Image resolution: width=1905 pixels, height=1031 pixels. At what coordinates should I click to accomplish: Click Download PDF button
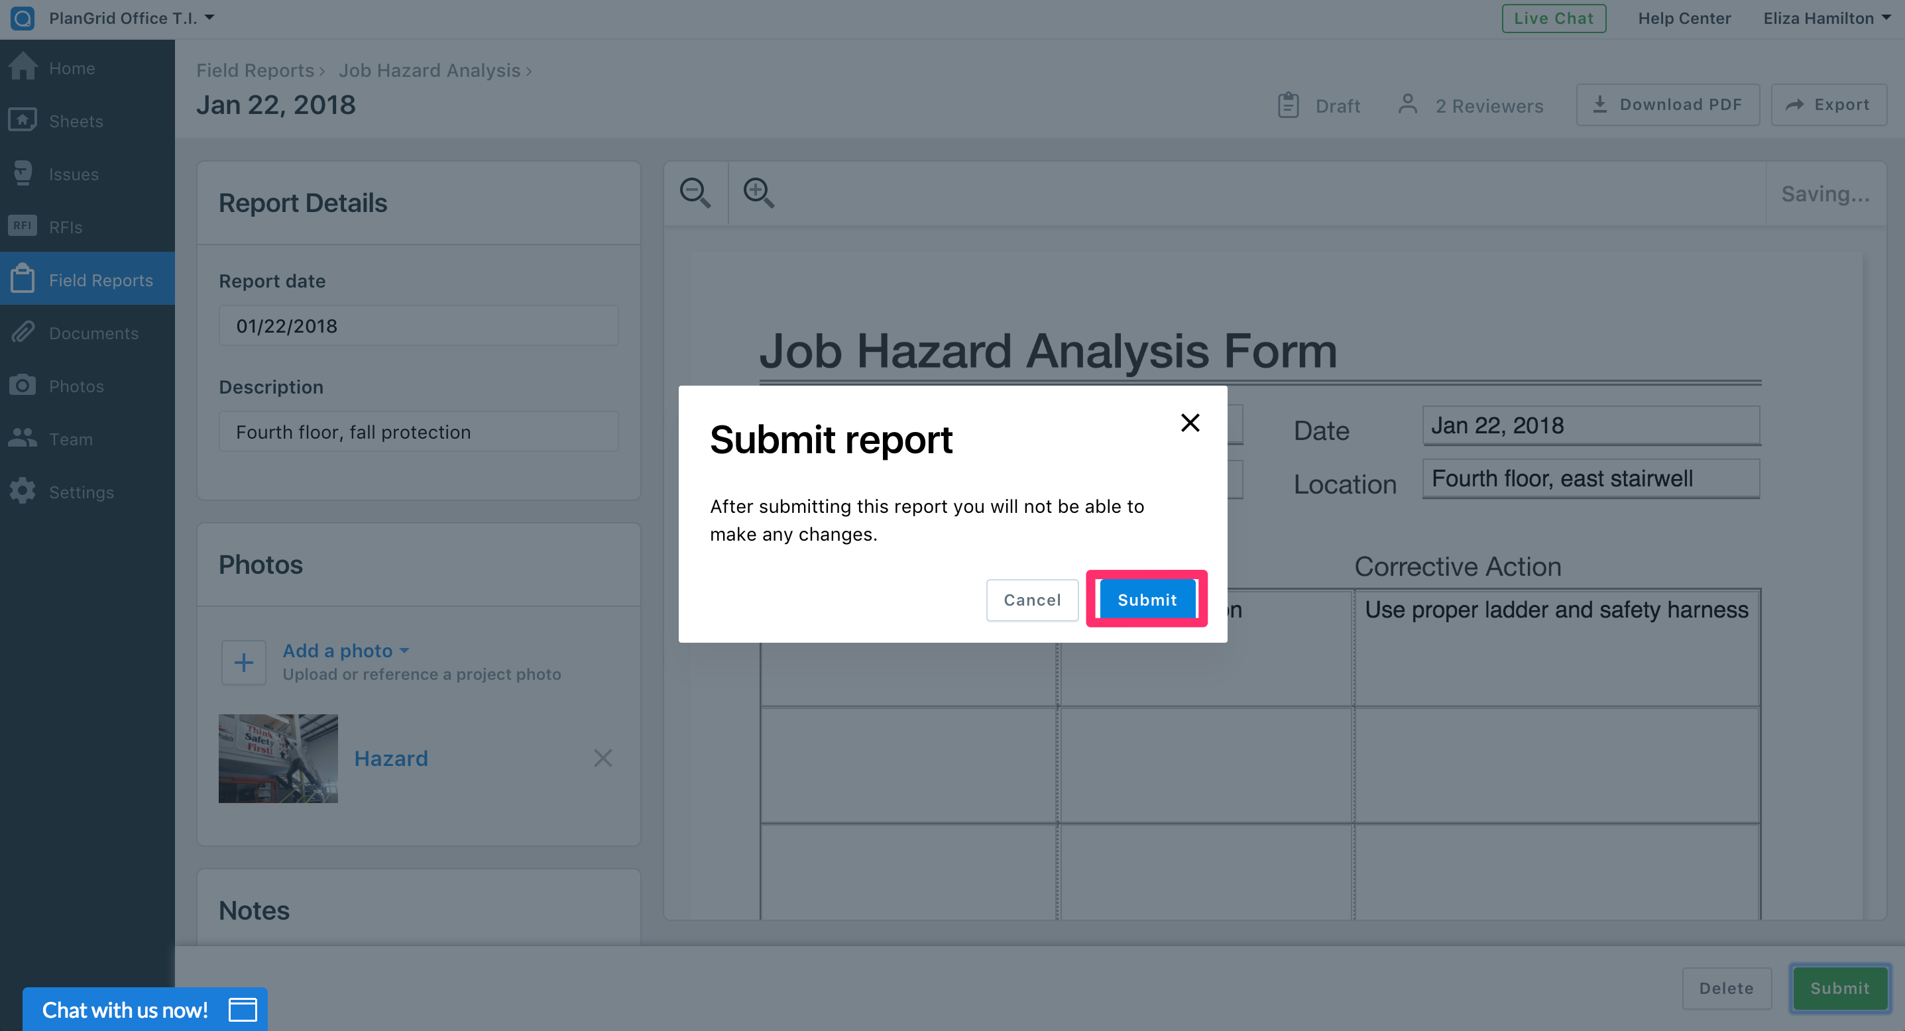[1668, 104]
